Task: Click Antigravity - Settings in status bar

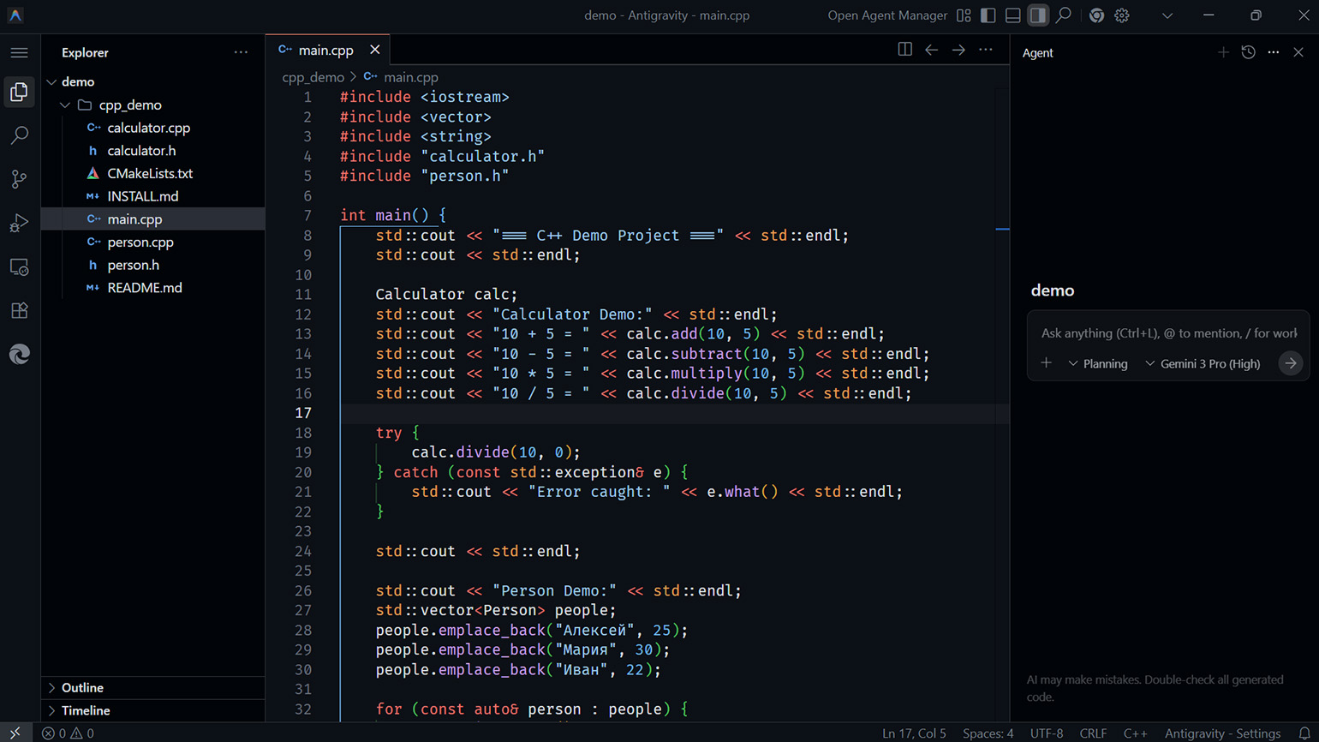Action: [x=1222, y=733]
